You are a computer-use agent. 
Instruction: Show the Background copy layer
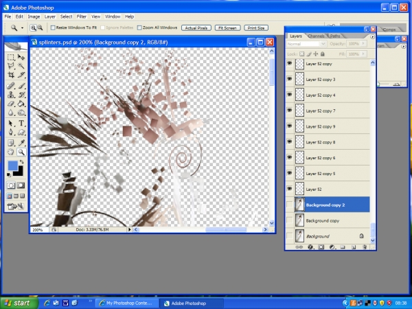pyautogui.click(x=289, y=220)
